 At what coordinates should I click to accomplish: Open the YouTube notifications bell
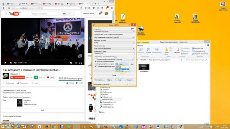[x=100, y=14]
